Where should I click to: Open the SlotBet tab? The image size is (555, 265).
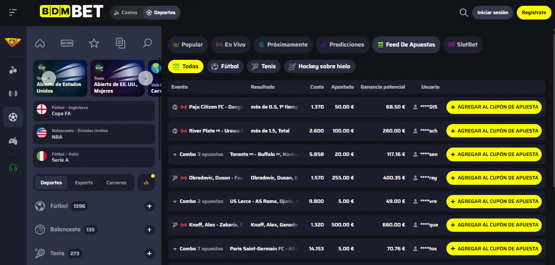(x=463, y=45)
